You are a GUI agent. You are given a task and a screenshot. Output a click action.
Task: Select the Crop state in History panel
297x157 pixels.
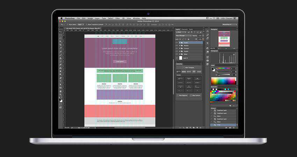click(219, 125)
